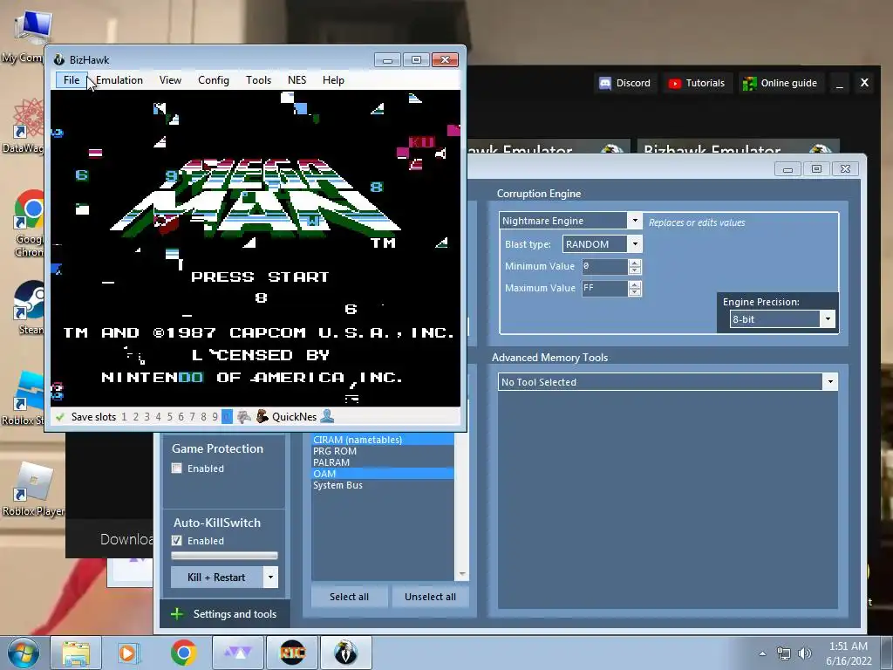Open Engine Precision 8-bit dropdown
The image size is (893, 670).
pyautogui.click(x=828, y=319)
